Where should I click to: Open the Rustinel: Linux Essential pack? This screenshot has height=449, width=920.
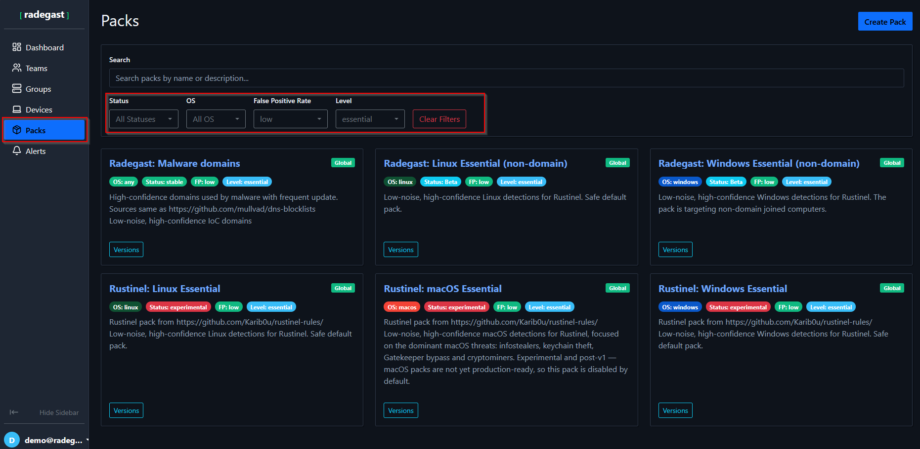[165, 289]
